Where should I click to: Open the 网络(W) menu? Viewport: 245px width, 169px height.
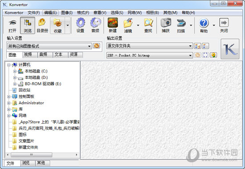click(135, 12)
